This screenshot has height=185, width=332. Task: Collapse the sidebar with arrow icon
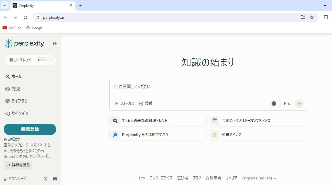[x=55, y=43]
